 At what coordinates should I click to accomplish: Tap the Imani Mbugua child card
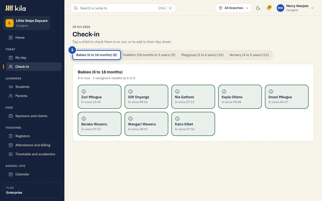pos(287,97)
